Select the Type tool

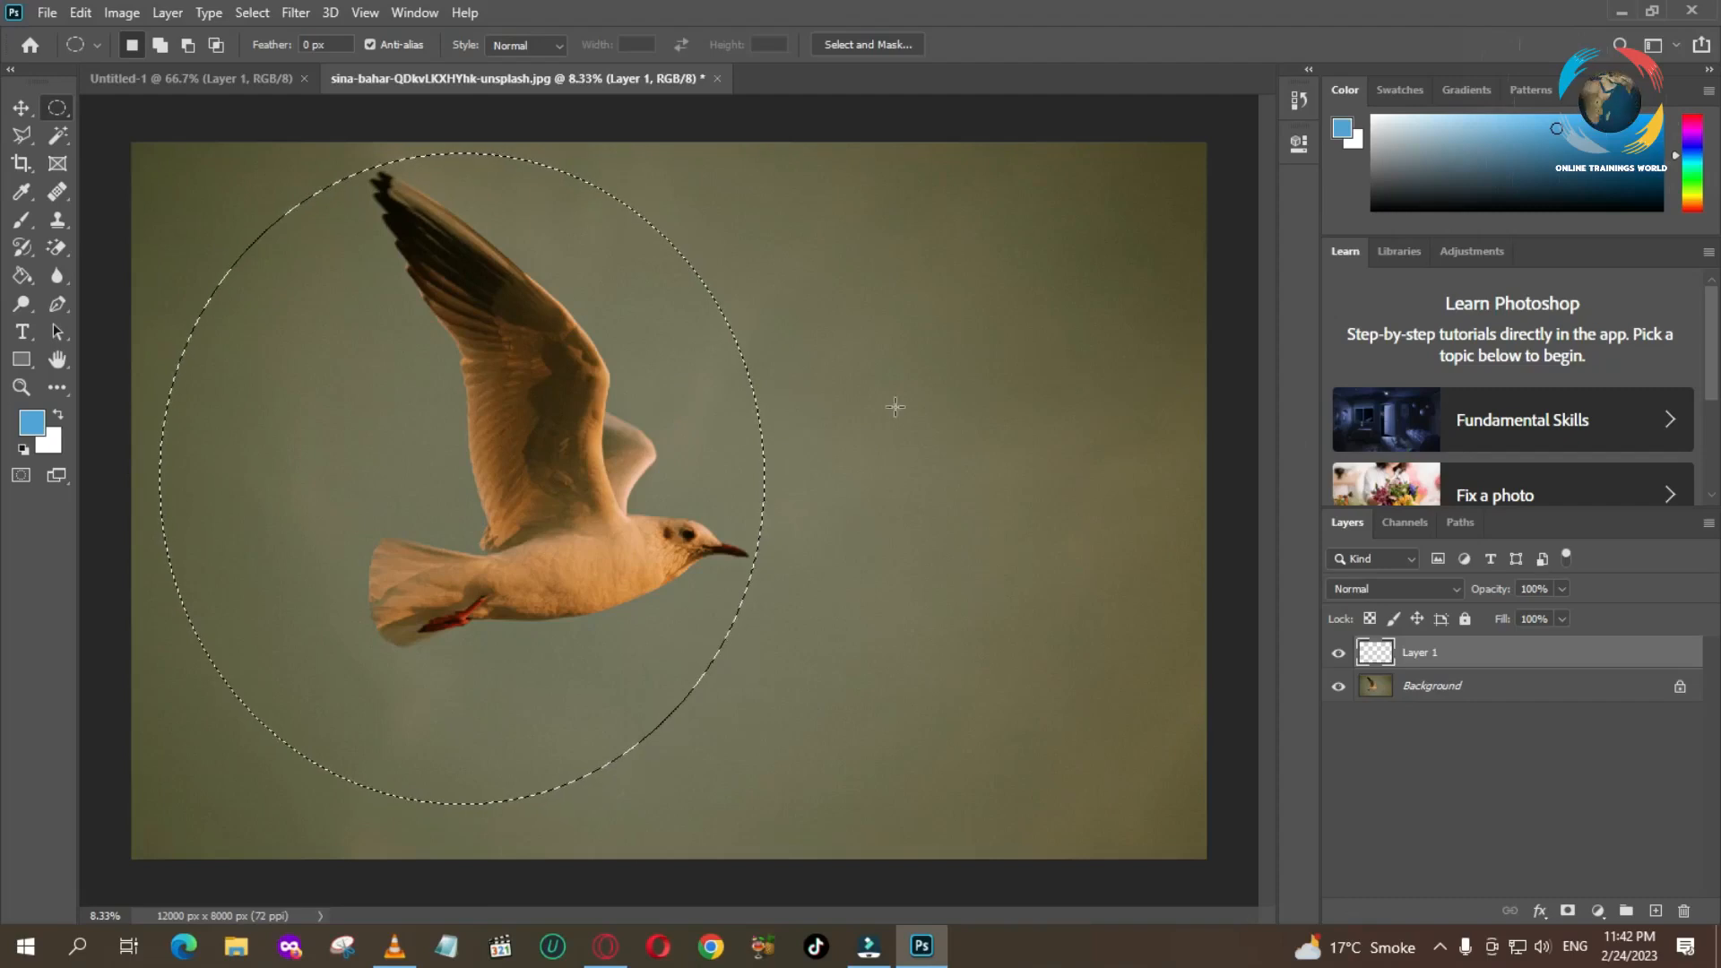(x=22, y=333)
